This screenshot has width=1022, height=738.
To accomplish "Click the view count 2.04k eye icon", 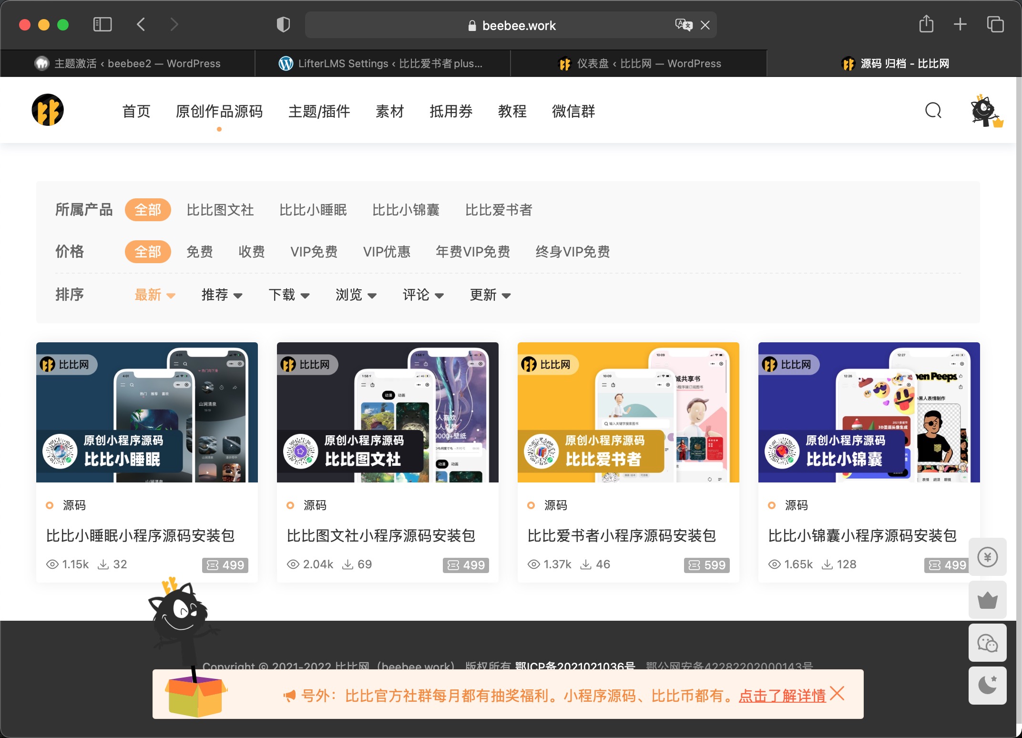I will click(x=293, y=564).
